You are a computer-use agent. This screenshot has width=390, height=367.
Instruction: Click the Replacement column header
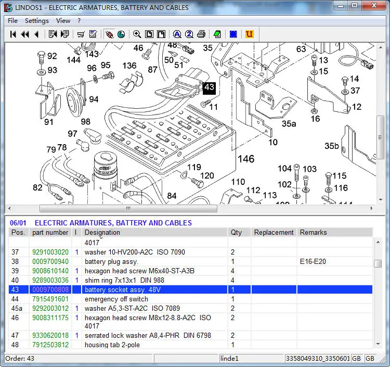coord(274,232)
